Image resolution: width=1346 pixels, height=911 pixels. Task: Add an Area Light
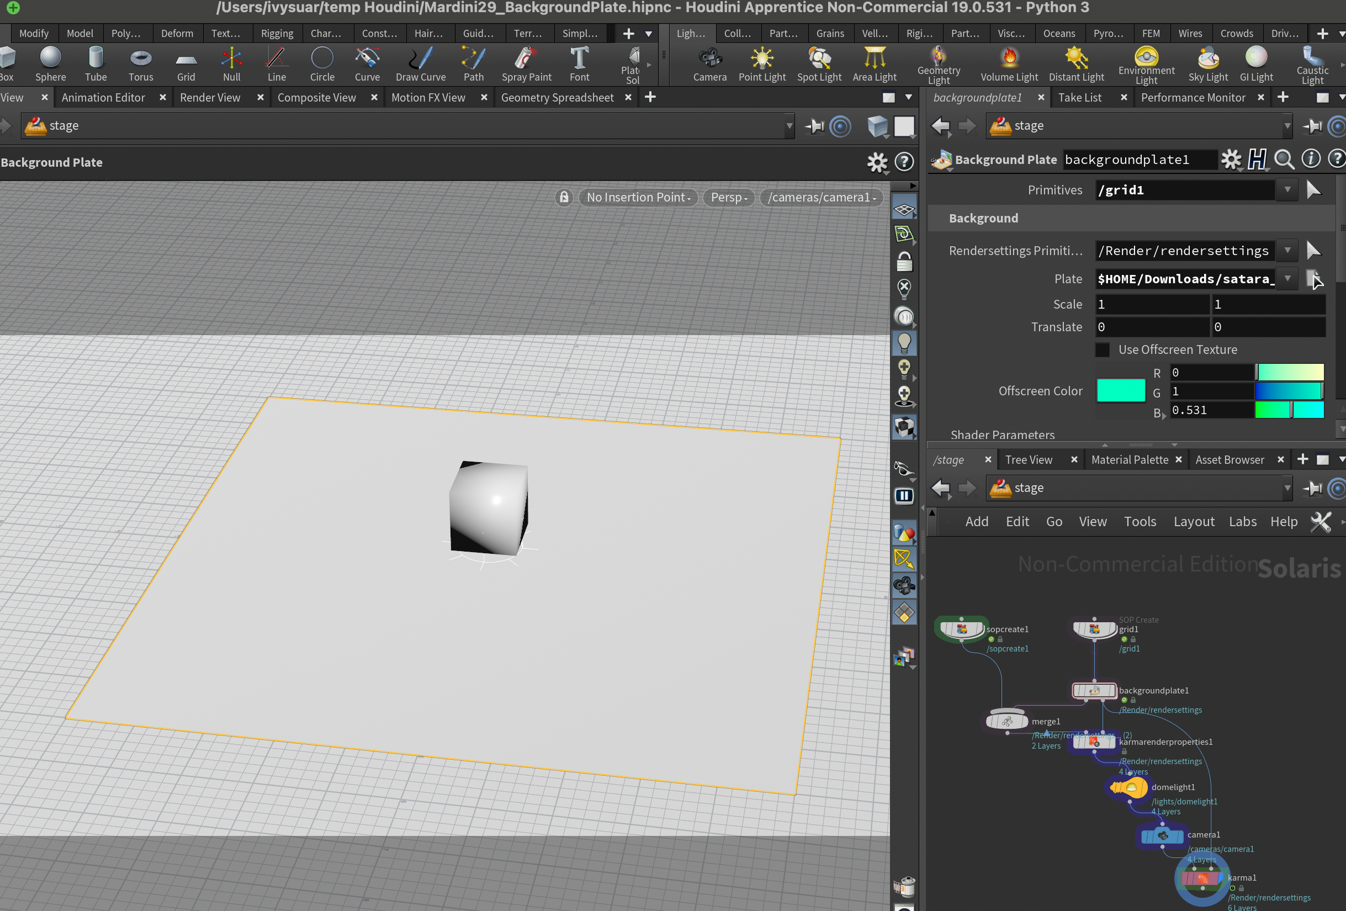(x=875, y=64)
